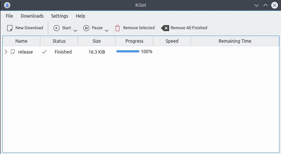Click the file icon beside release

[x=13, y=52]
